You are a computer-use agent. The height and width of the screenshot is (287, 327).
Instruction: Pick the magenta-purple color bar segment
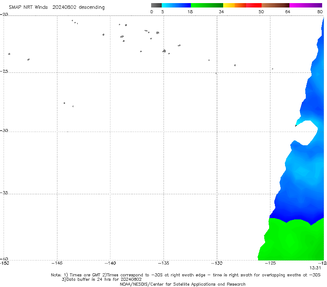(x=306, y=5)
